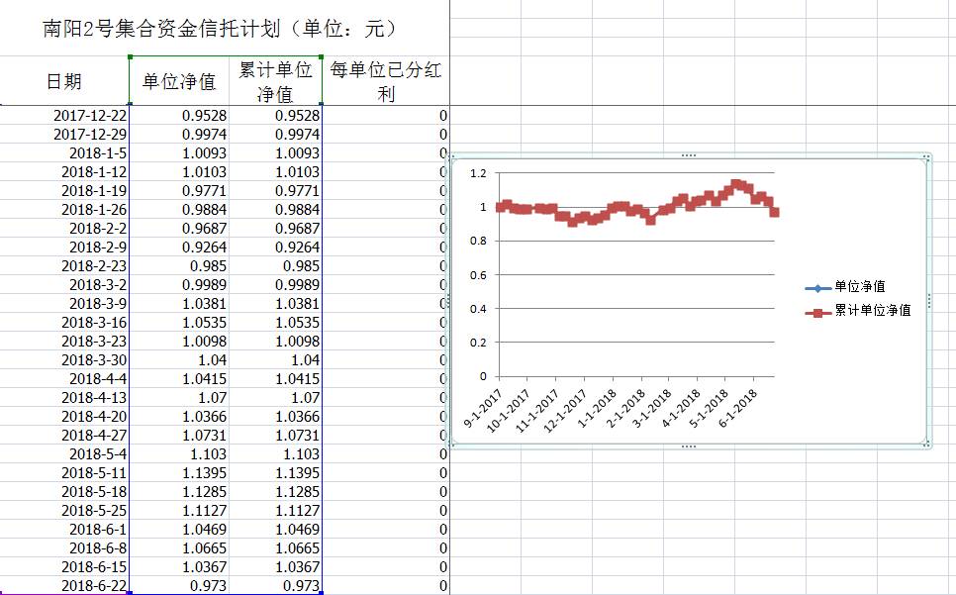Select the 累计单位净值 header cell
Viewport: 956px width, 595px height.
point(276,81)
